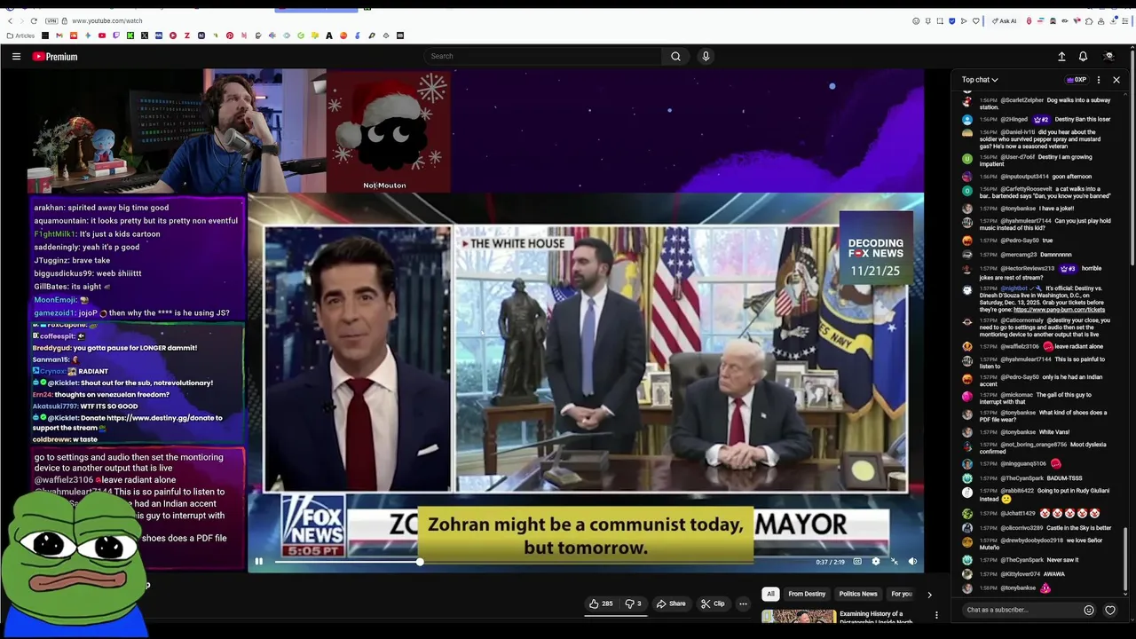Image resolution: width=1136 pixels, height=639 pixels.
Task: Expand the 'Top chat' dropdown
Action: [980, 80]
